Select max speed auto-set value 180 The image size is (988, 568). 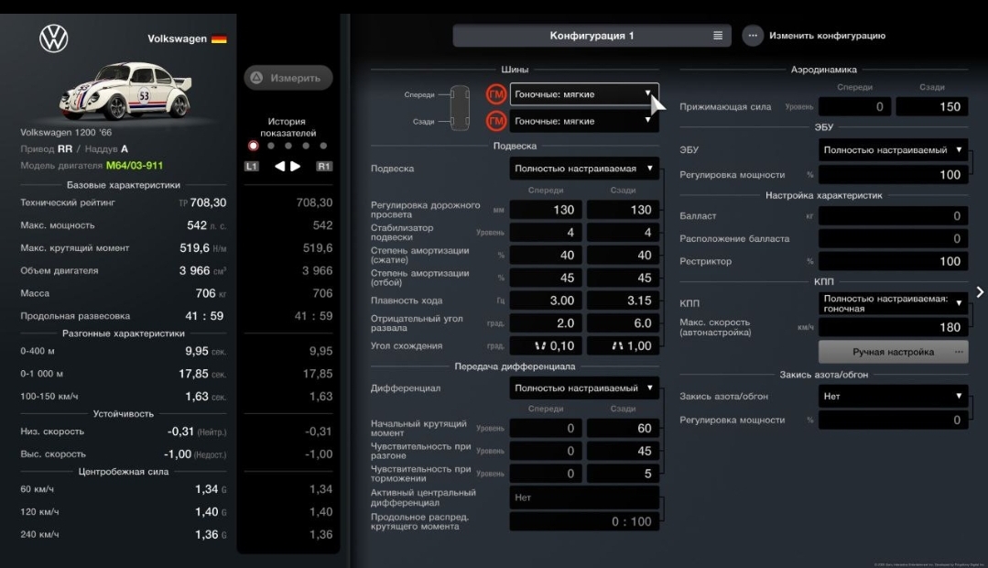click(894, 327)
